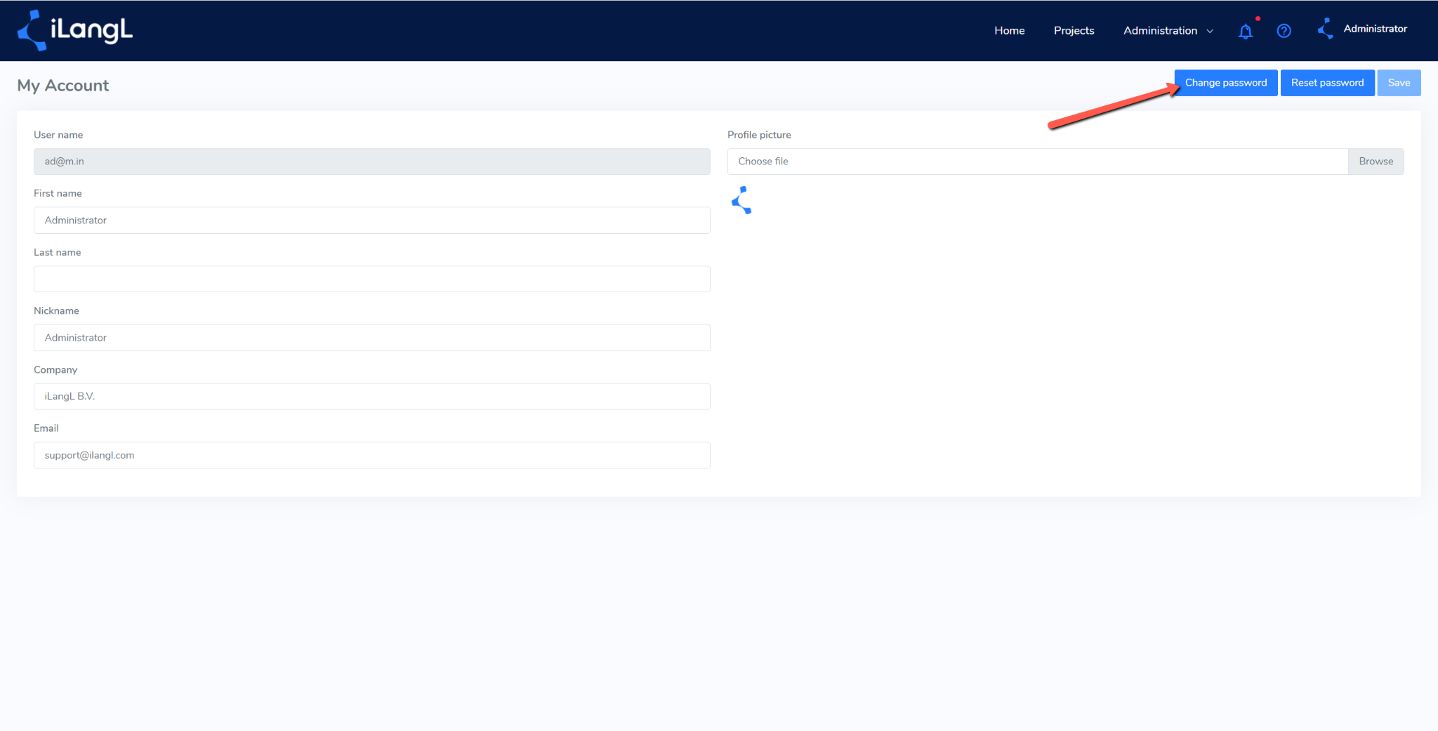Viewport: 1438px width, 731px height.
Task: Click the Email label
Action: coord(46,428)
